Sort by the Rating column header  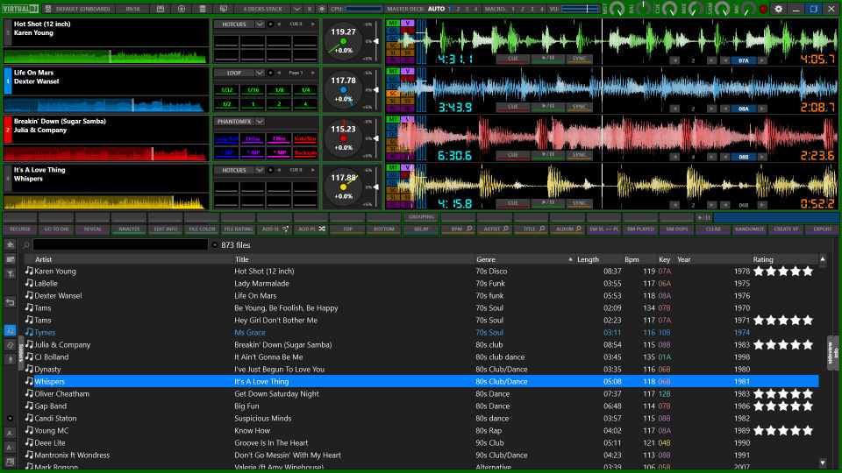[763, 259]
